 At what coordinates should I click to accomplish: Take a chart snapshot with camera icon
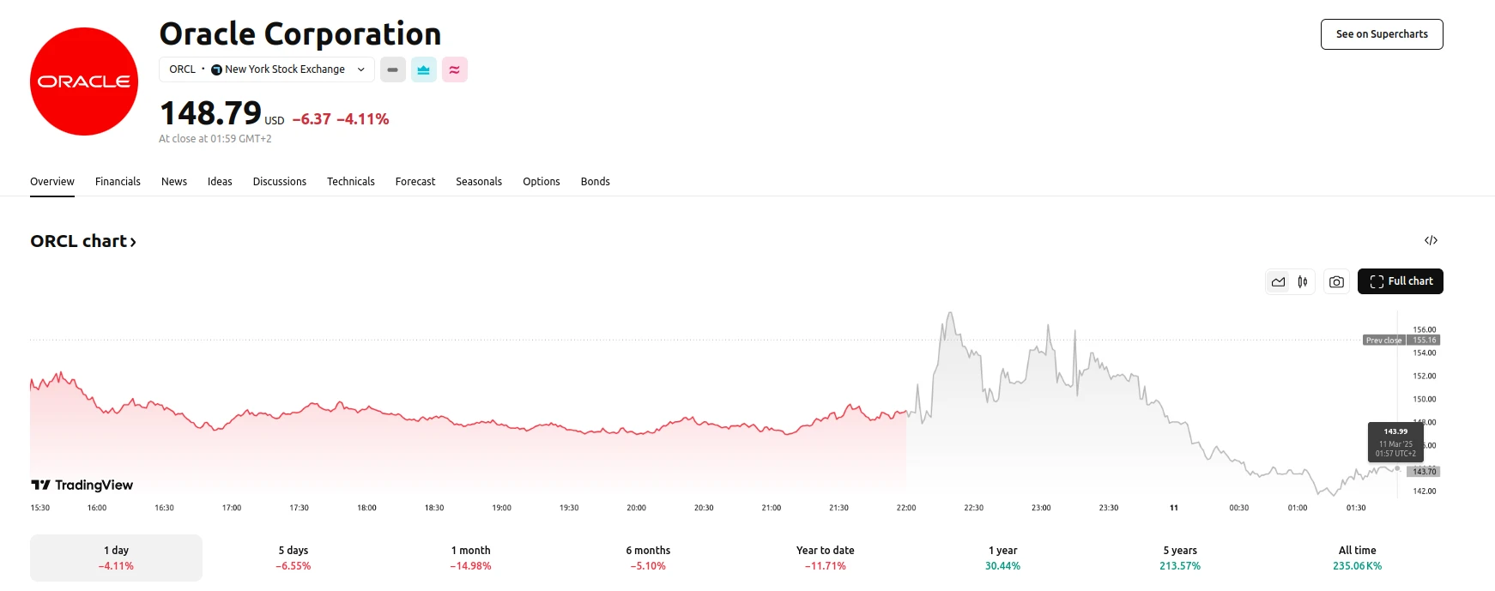(x=1336, y=281)
